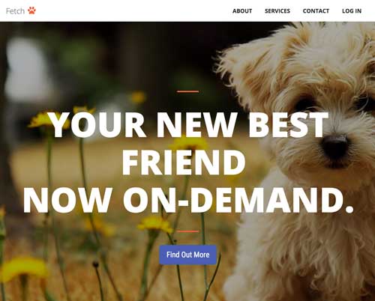
Task: Click the YOUR NEW BEST headline line
Action: pos(189,125)
